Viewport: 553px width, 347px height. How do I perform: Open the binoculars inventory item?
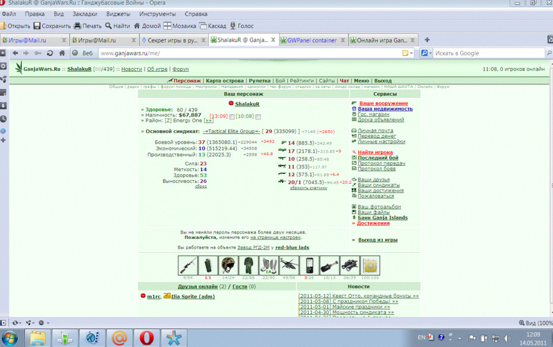[350, 266]
